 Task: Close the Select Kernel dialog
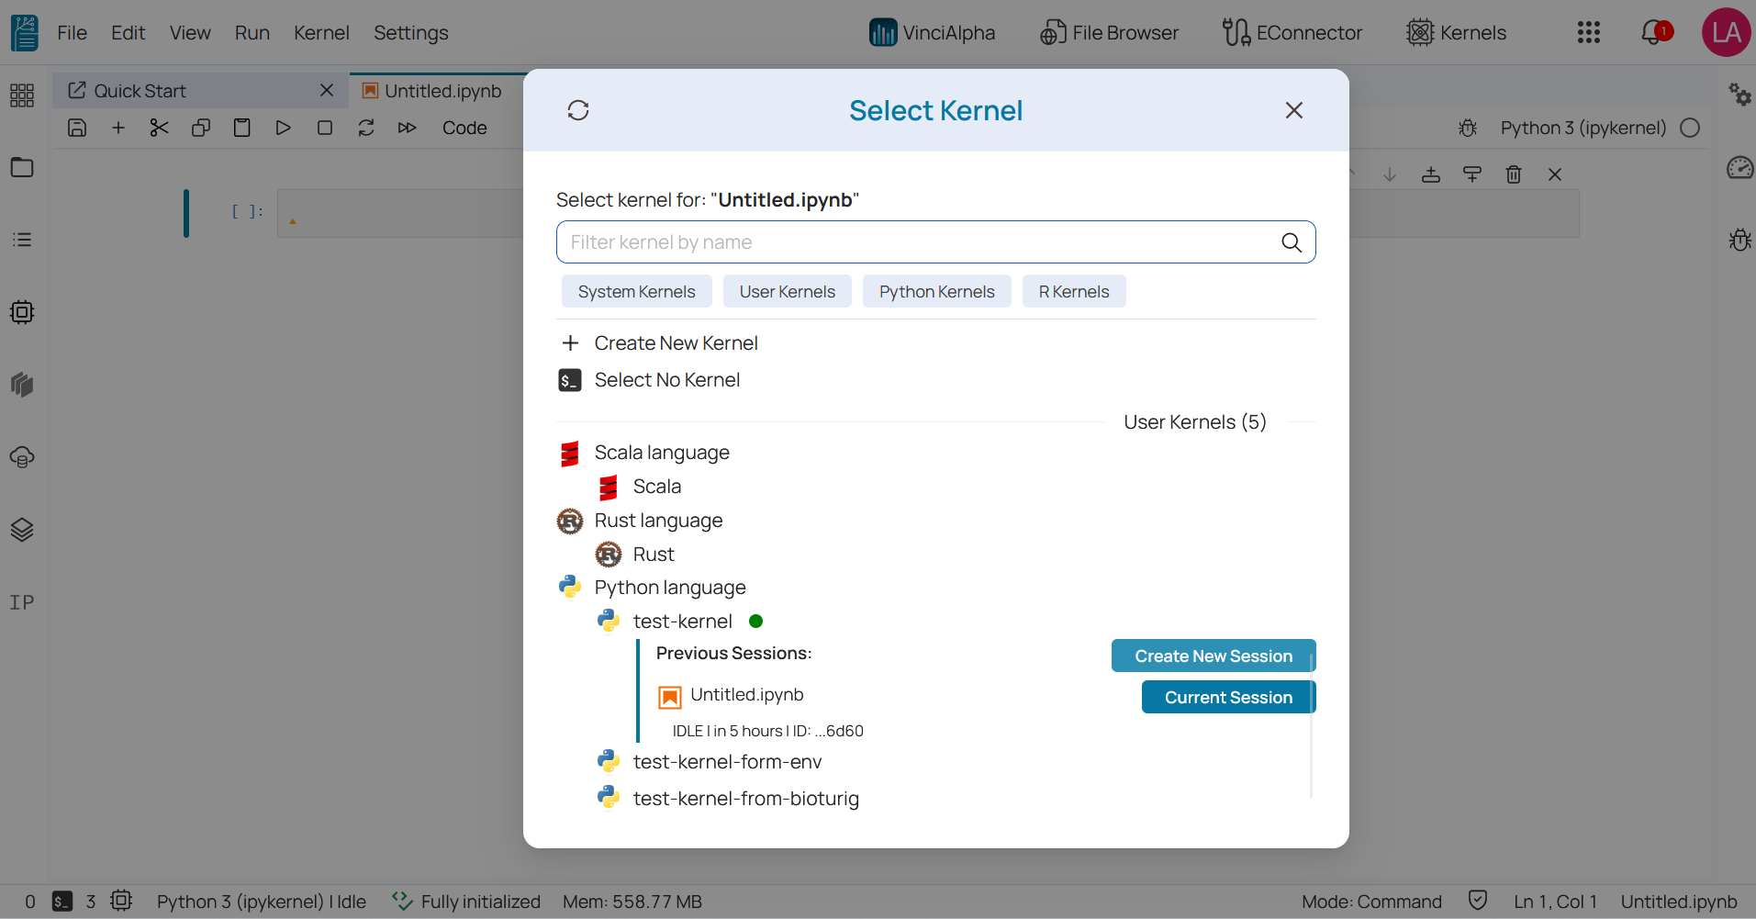1294,110
